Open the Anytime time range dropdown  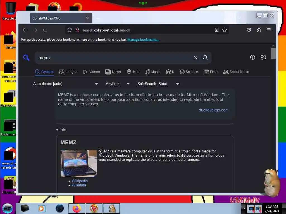118,84
